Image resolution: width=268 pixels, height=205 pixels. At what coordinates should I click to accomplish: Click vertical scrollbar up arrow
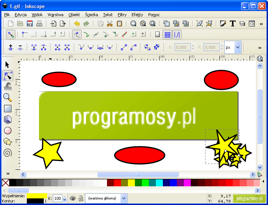(260, 66)
